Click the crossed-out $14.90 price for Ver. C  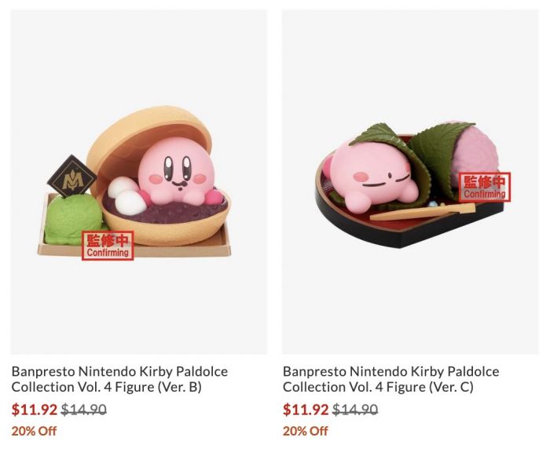(355, 410)
